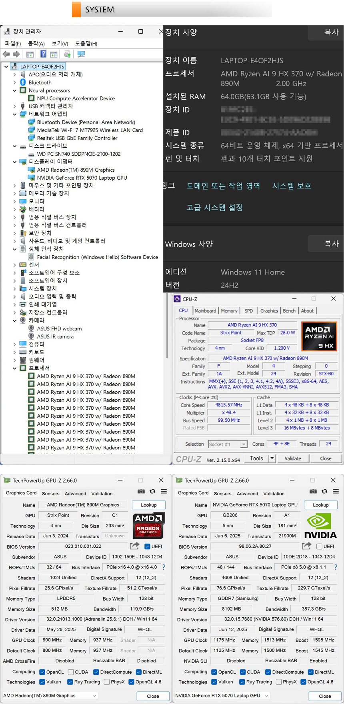Click the CPU-Z title bar app icon
Screen dimensions: 344x705
pos(177,299)
